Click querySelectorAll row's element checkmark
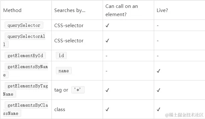Image resolution: width=205 pixels, height=119 pixels. coord(107,41)
